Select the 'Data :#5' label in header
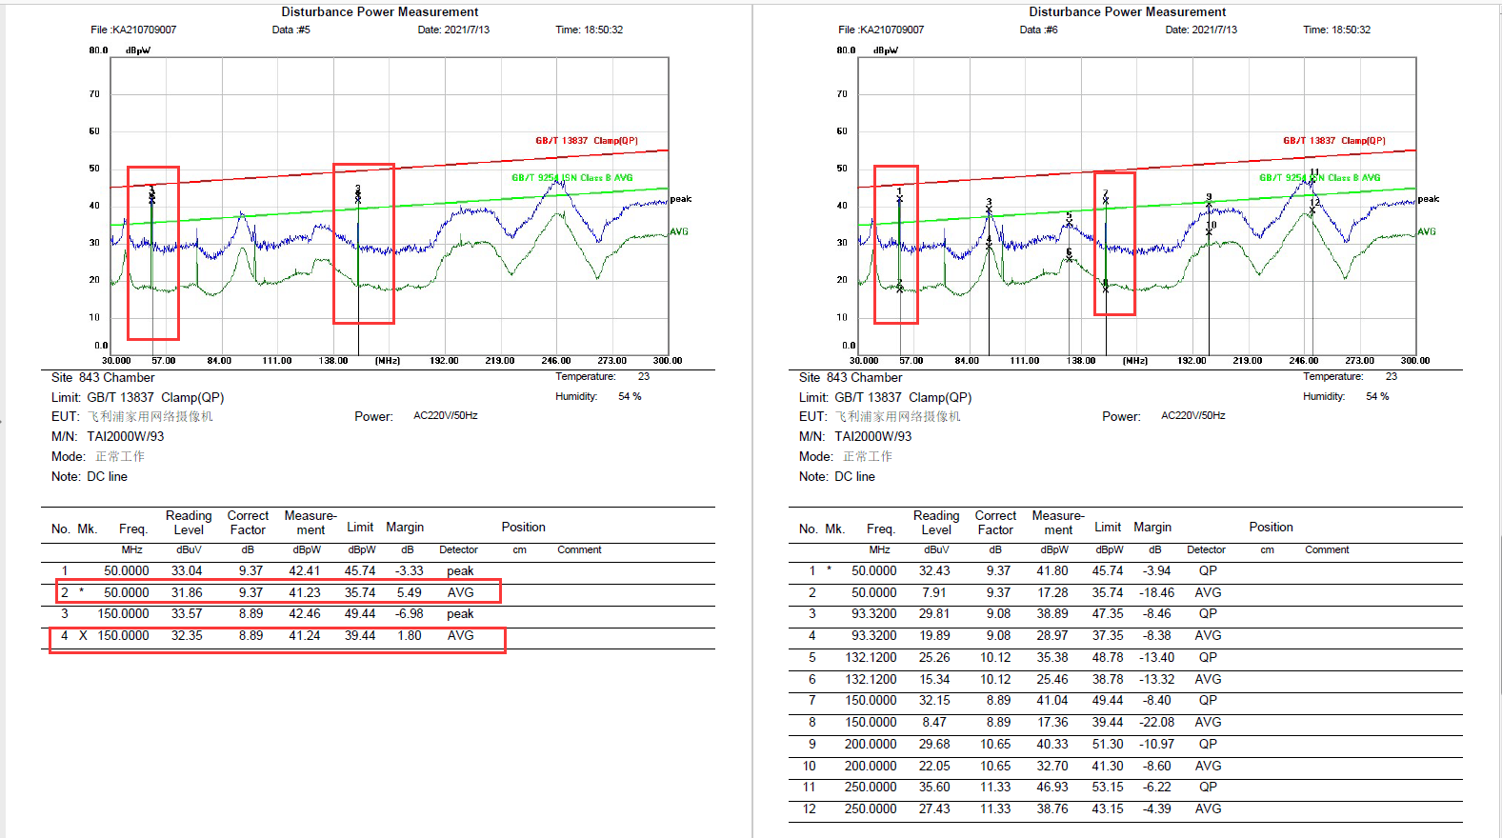 pyautogui.click(x=290, y=30)
